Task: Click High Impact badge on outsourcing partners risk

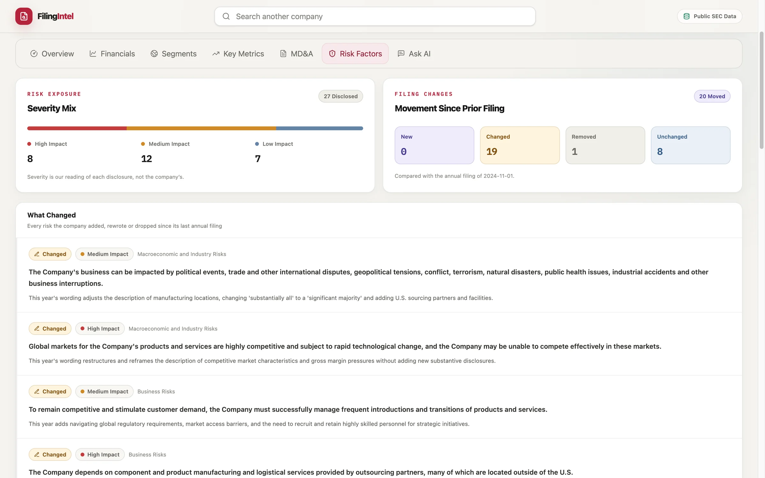Action: pyautogui.click(x=100, y=454)
